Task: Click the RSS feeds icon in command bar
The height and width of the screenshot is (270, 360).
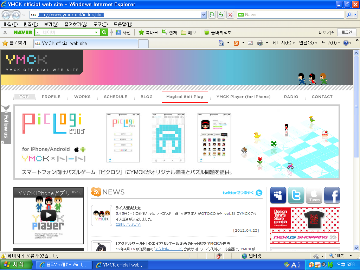Action: point(236,43)
